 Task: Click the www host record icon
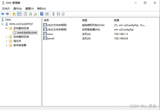pos(45,34)
